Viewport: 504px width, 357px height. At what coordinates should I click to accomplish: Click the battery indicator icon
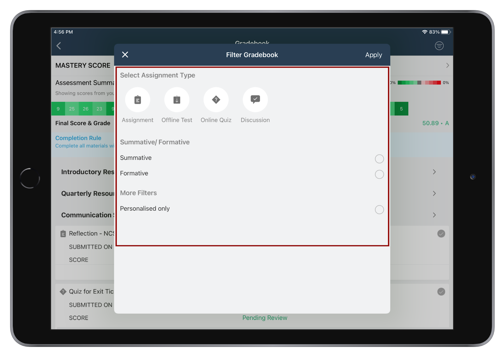446,32
